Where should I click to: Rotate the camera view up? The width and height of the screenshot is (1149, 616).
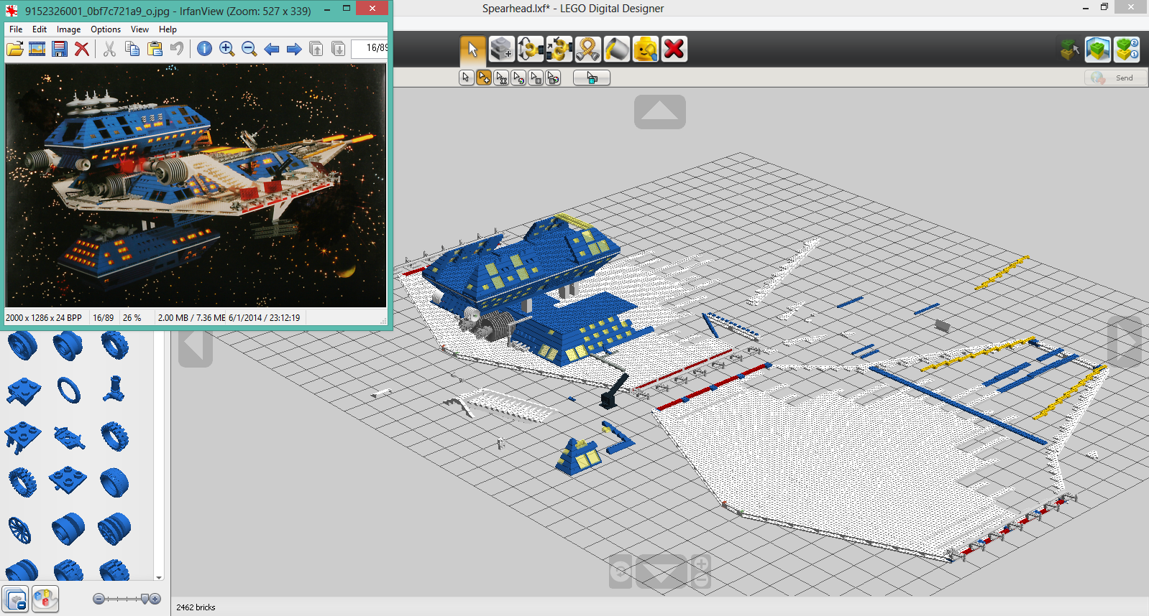click(660, 112)
